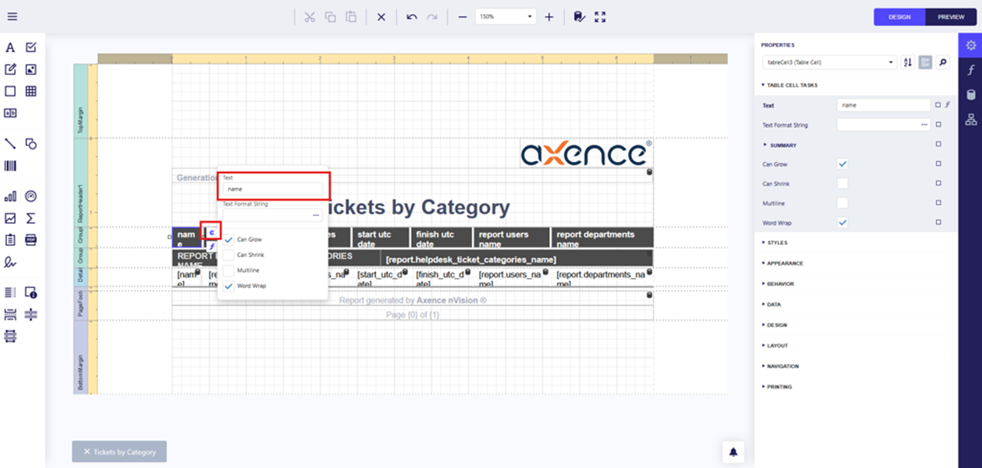Image resolution: width=982 pixels, height=468 pixels.
Task: Open the Report Explorer panel icon
Action: [970, 120]
